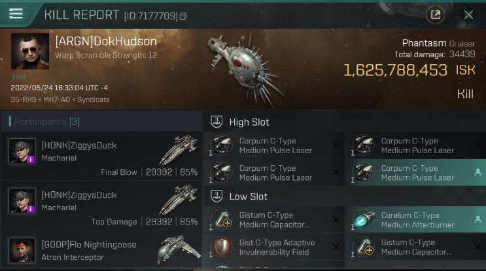Tap the info badge on the Final Blow ZiggysDuck portrait

30,159
